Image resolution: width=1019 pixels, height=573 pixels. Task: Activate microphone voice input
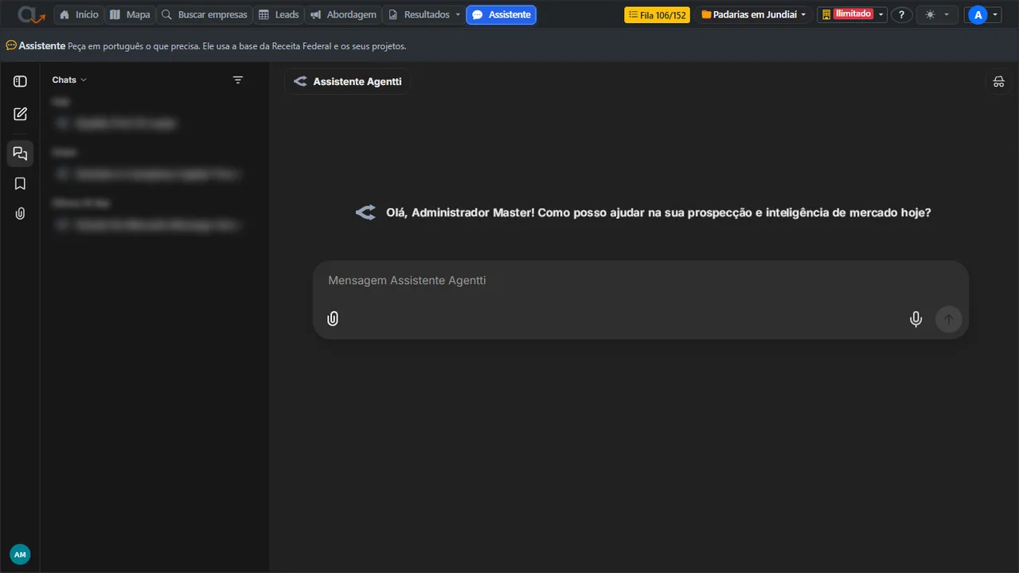916,319
